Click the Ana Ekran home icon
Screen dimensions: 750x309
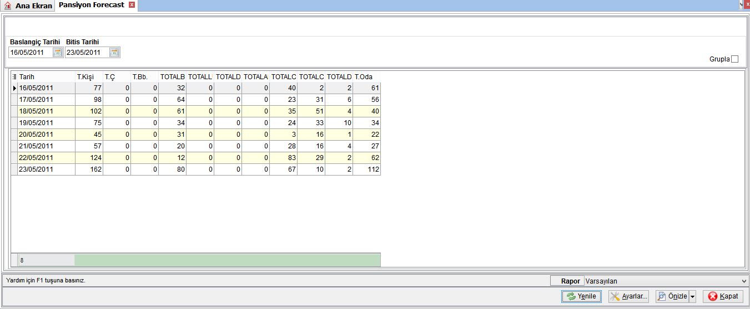point(8,6)
